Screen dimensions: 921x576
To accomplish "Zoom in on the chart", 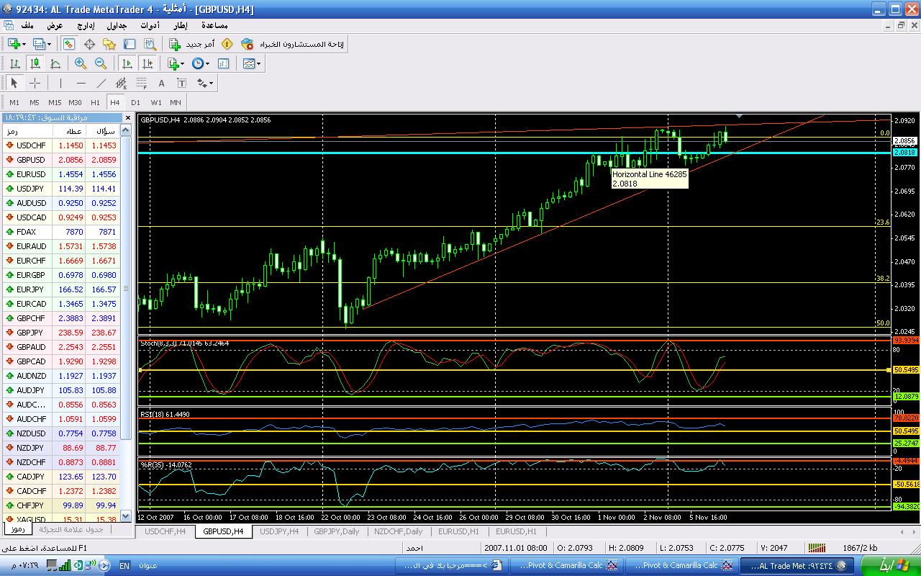I will [x=81, y=63].
